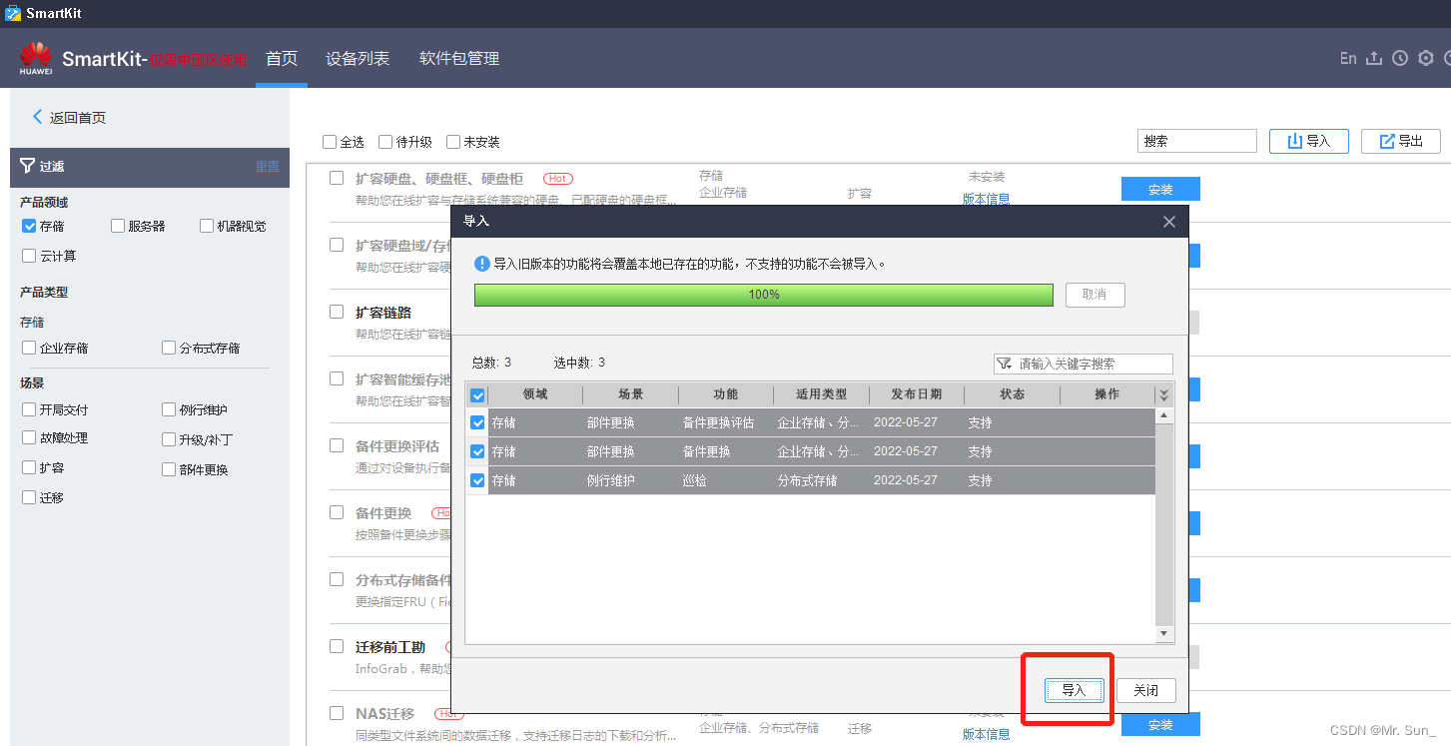Click the Huawei logo

click(x=36, y=57)
